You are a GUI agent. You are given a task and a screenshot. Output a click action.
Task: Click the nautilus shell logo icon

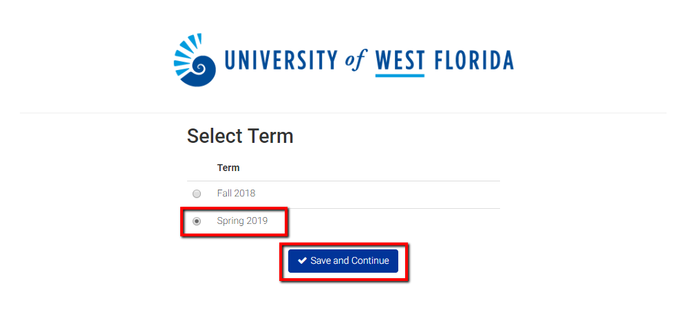(x=195, y=60)
